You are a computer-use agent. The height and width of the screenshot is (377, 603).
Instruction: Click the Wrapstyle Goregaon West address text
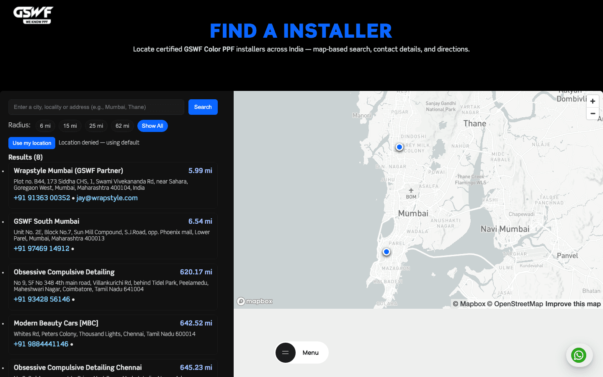coord(101,185)
